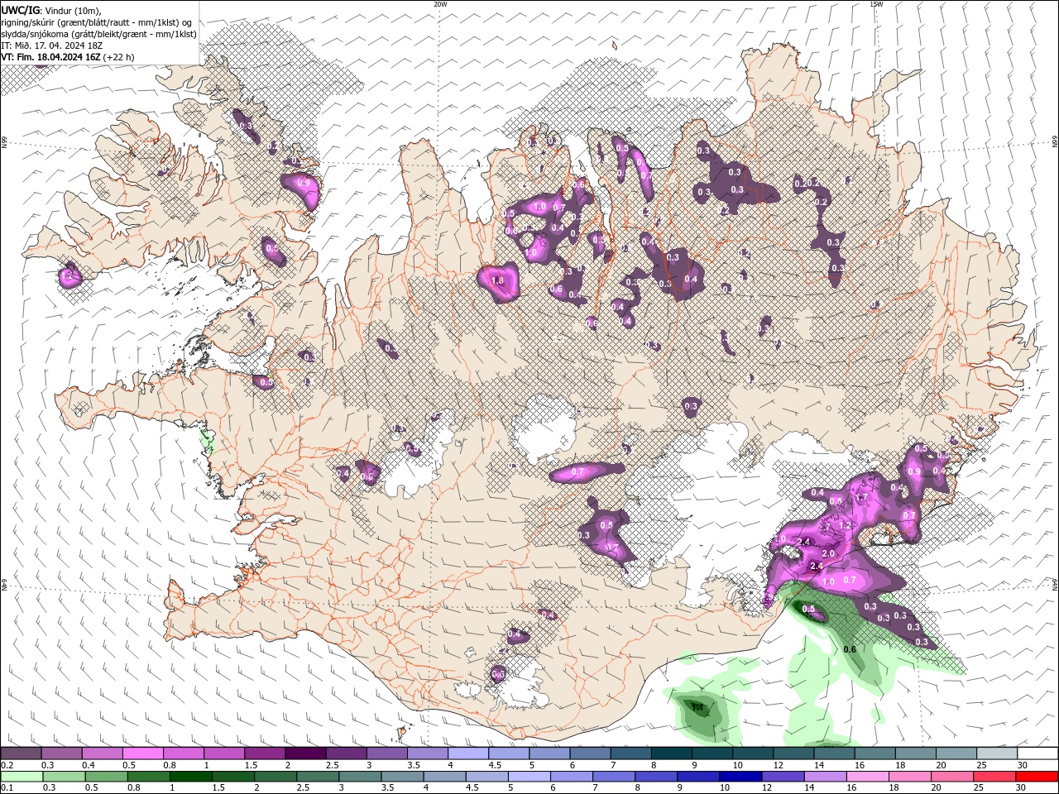Select the slydda/snjókoma legend description line
The width and height of the screenshot is (1059, 794).
click(98, 34)
